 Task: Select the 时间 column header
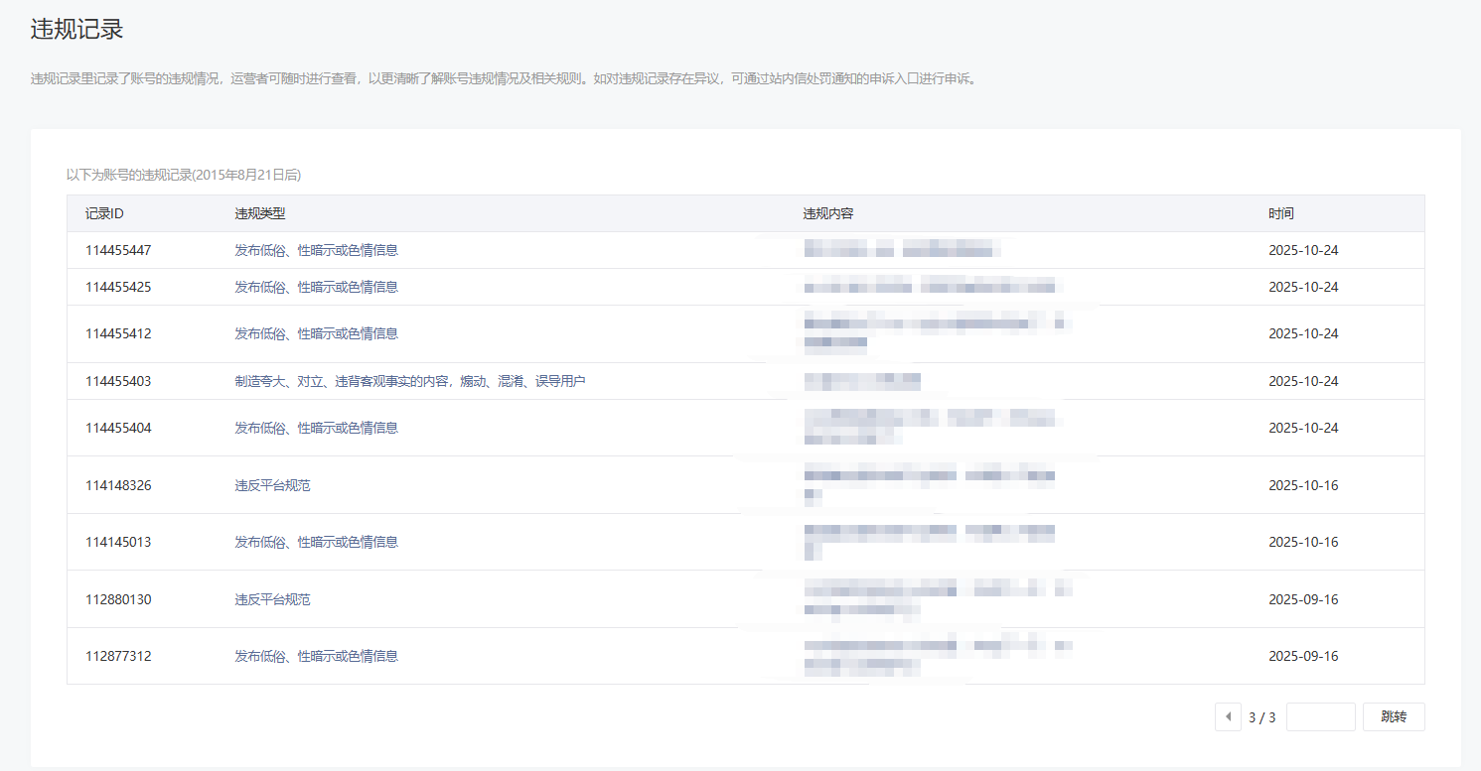coord(1281,213)
